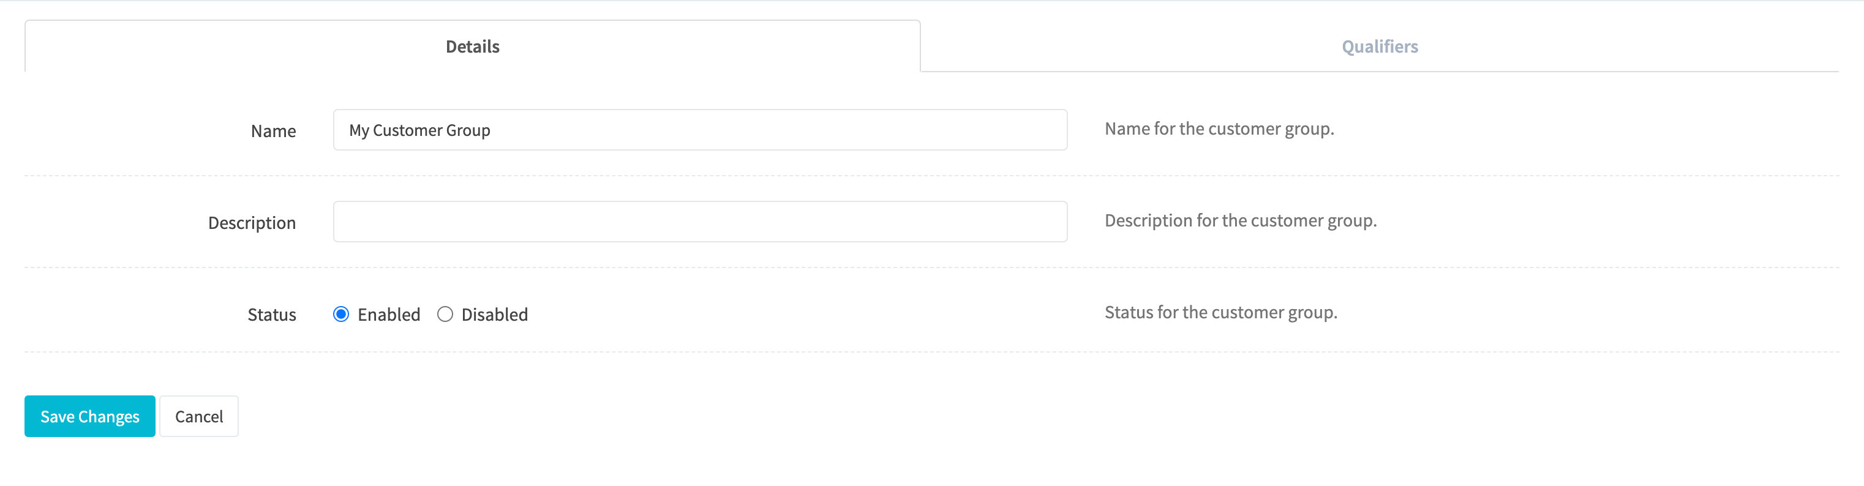Image resolution: width=1864 pixels, height=486 pixels.
Task: Click into the empty Description field
Action: coord(700,222)
